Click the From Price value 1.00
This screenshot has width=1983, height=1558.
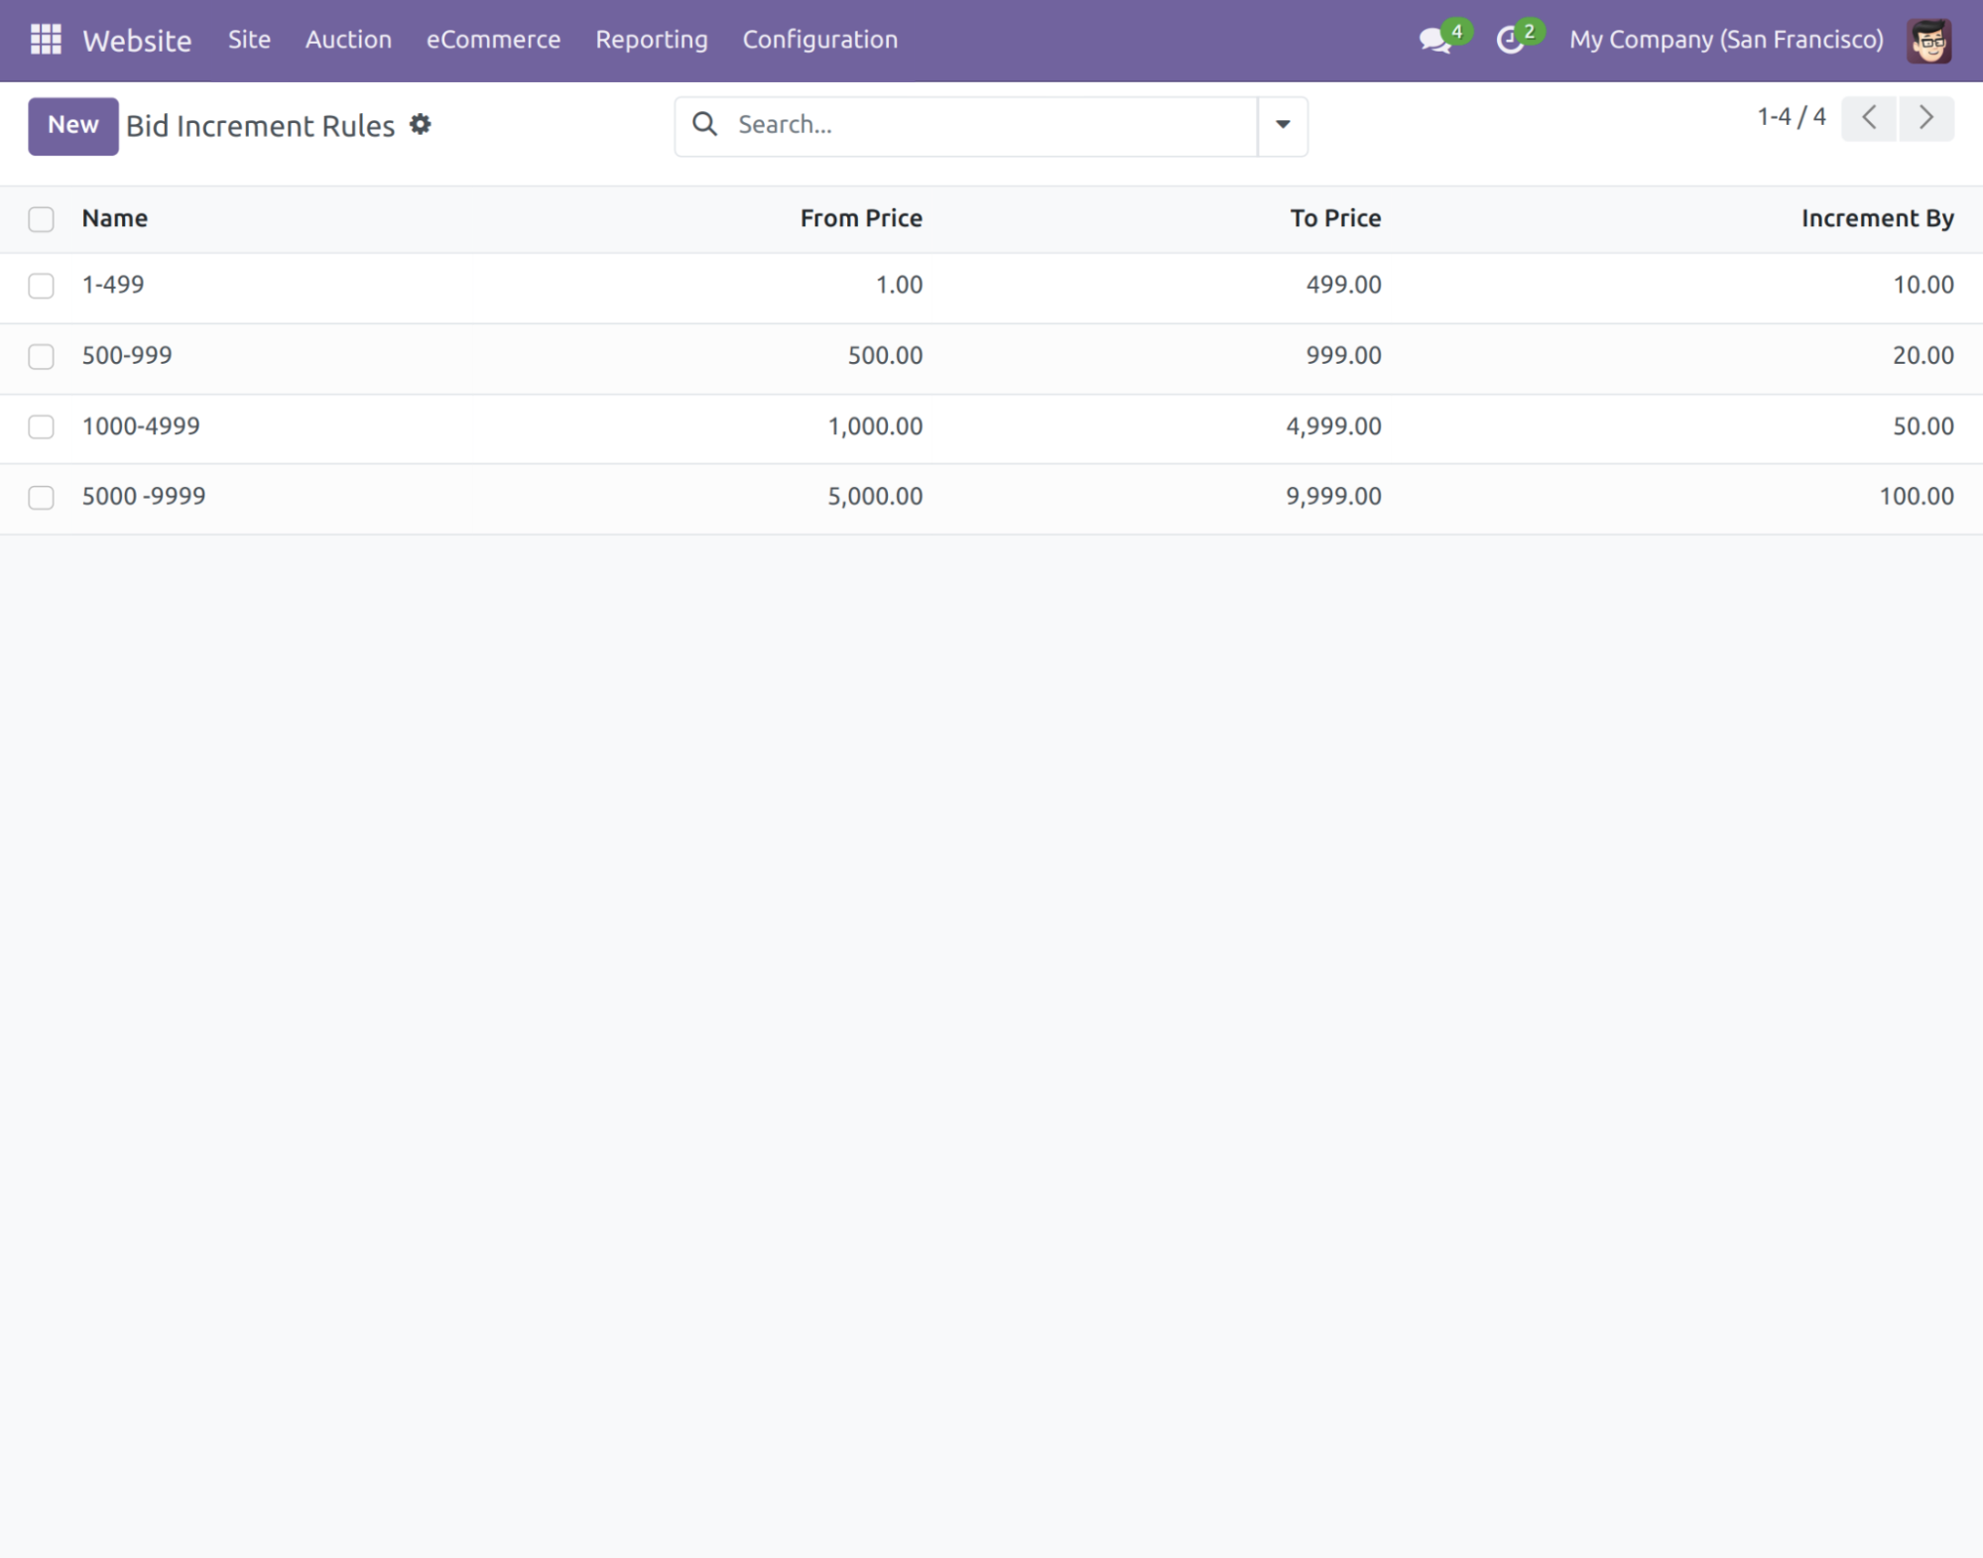pos(899,285)
